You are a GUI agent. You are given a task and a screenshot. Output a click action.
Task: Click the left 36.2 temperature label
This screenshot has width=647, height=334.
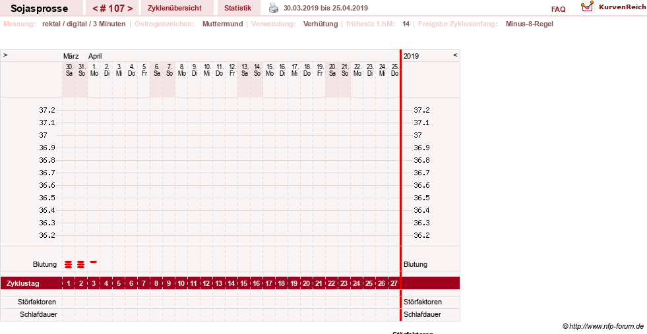[x=47, y=235]
